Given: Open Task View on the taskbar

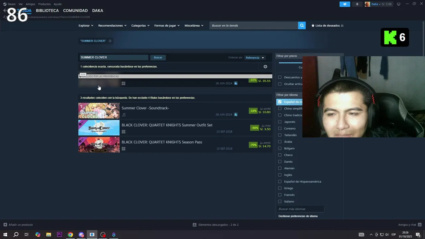Looking at the screenshot, I should (x=27, y=235).
